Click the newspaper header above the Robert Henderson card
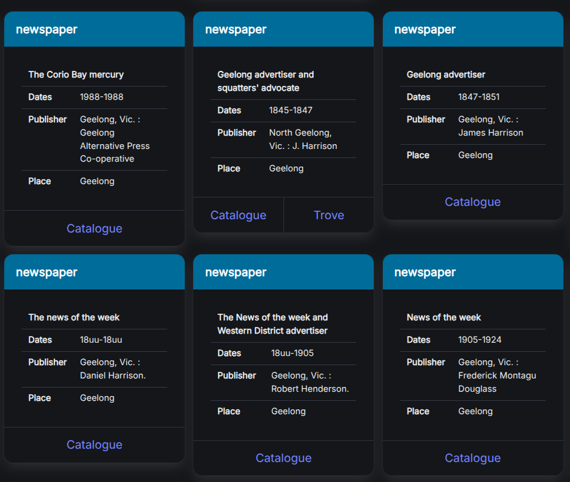 coord(236,272)
